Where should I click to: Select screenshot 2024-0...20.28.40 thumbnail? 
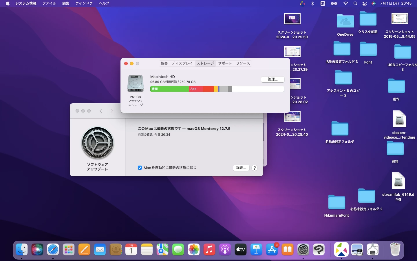click(292, 117)
